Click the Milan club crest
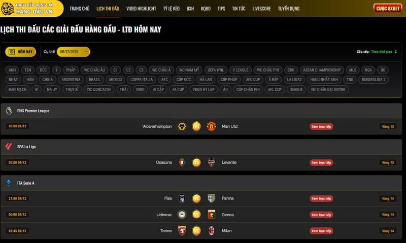This screenshot has height=243, width=406. click(211, 231)
